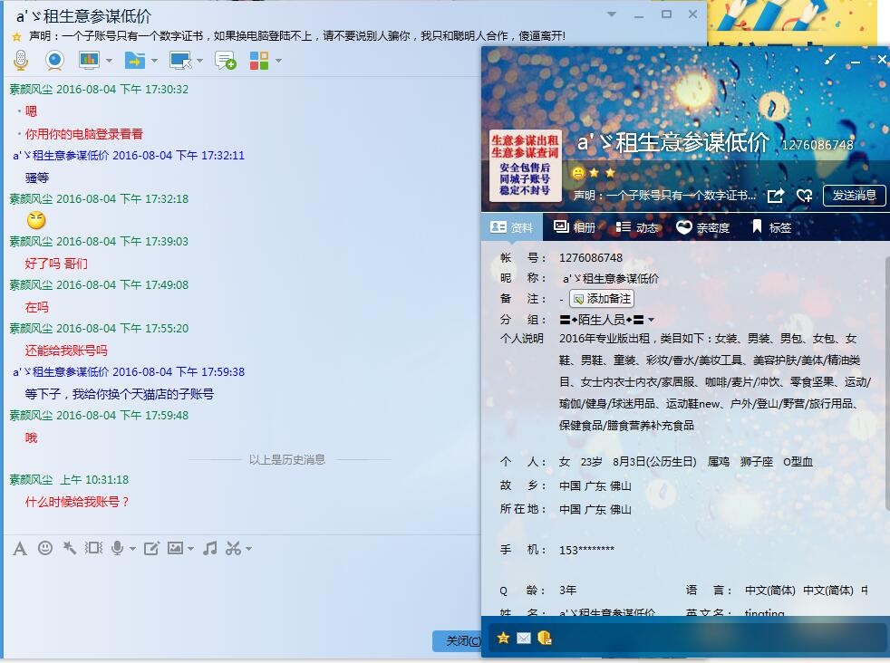Screen dimensions: 890x663
Task: Expand the 陌生人员 group dropdown
Action: [x=651, y=320]
